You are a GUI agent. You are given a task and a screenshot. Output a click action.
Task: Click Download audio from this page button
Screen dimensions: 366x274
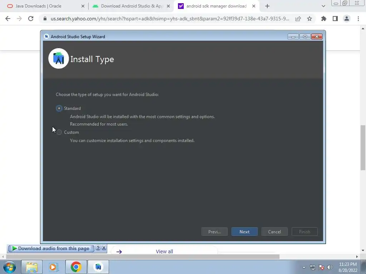pos(51,249)
